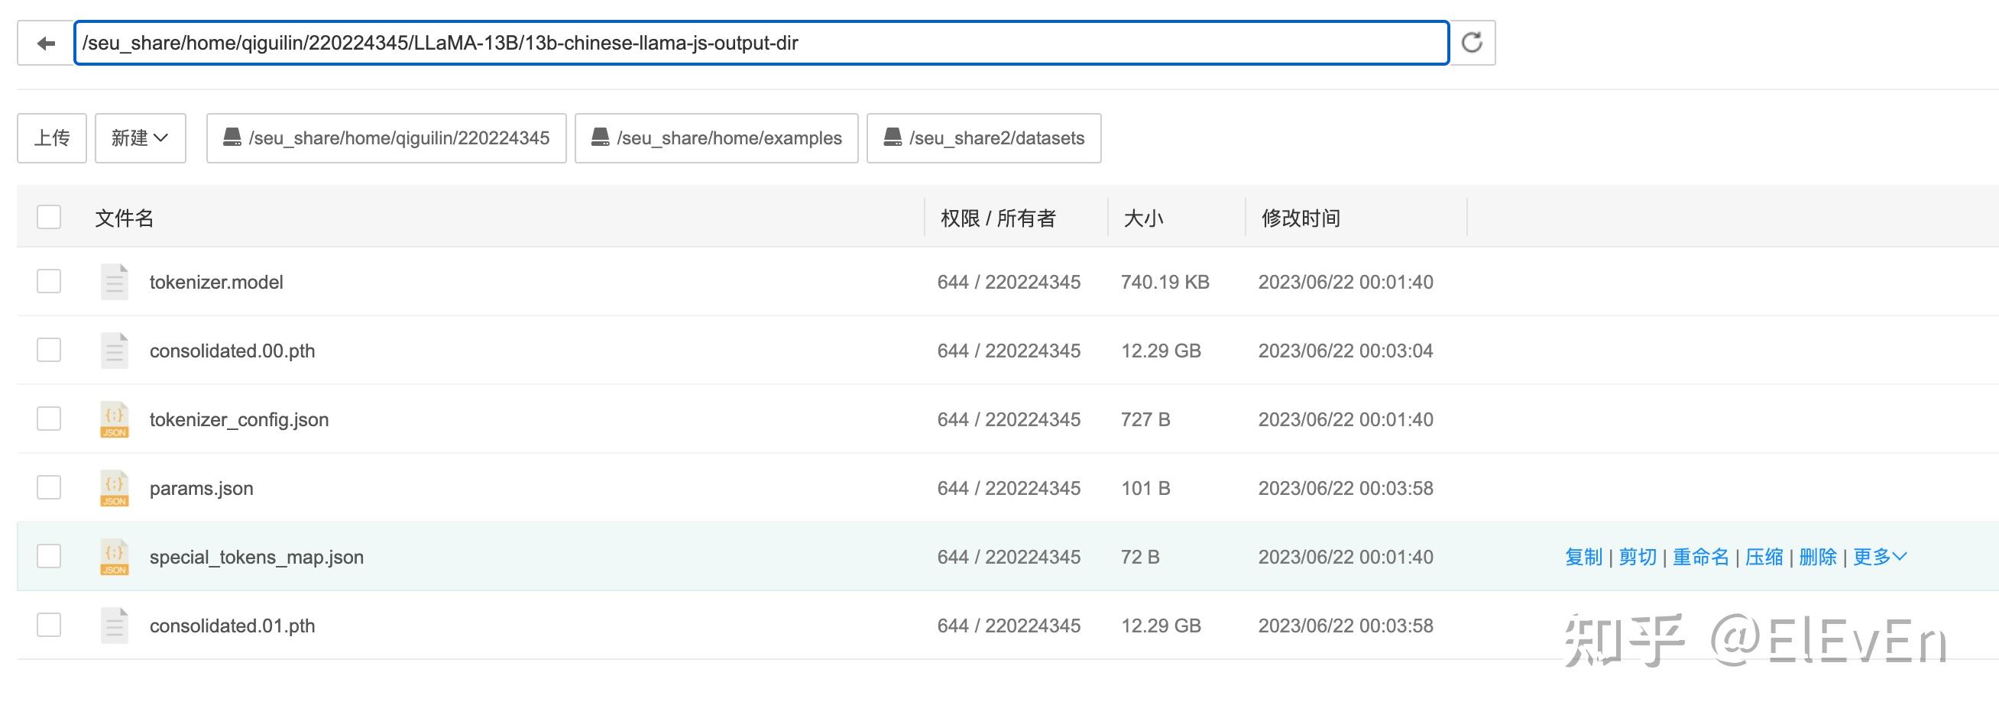Click the consolidated.00.pth file icon
The image size is (1999, 721).
(114, 351)
